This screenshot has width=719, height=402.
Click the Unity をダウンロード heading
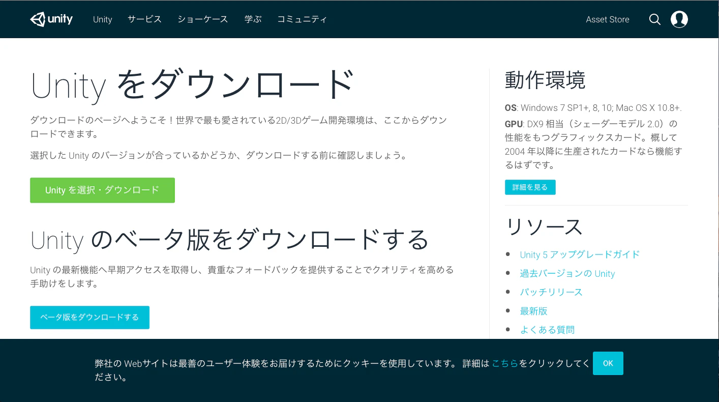coord(193,85)
